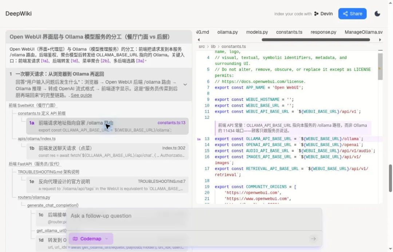Click the Share button
393x252 pixels.
click(352, 14)
